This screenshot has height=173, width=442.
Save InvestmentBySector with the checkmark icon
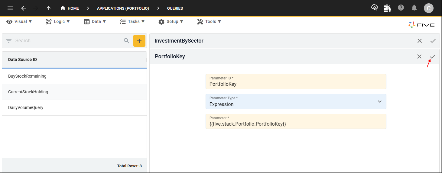433,41
